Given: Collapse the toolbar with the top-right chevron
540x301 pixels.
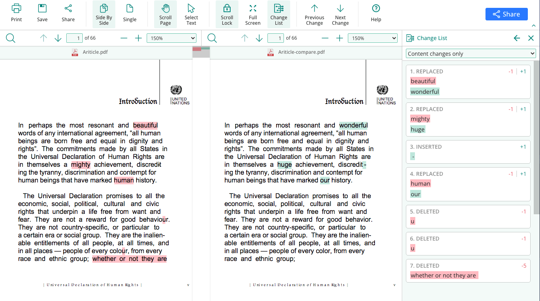Looking at the screenshot, I should point(534,25).
